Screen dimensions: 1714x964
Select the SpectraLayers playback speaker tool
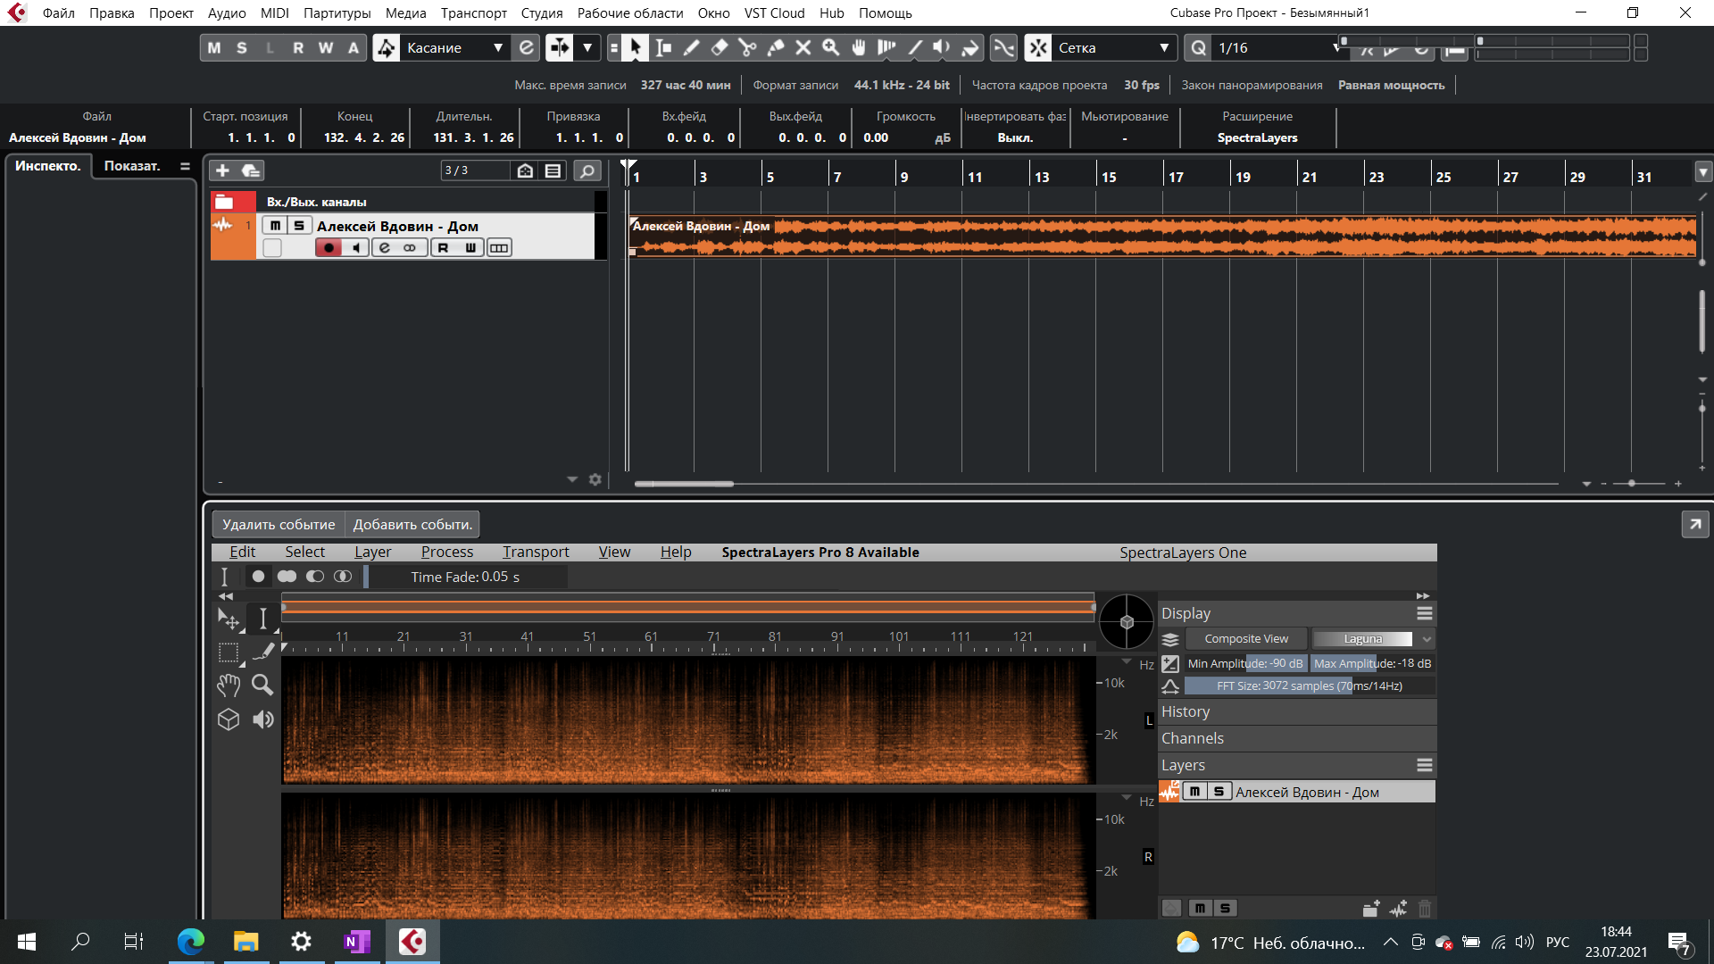[262, 719]
